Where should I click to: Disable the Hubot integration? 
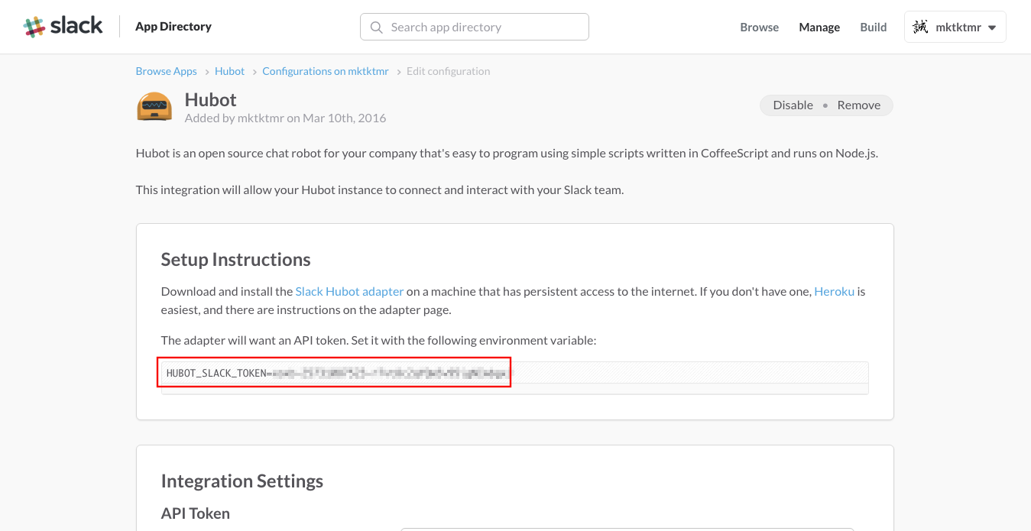coord(793,105)
